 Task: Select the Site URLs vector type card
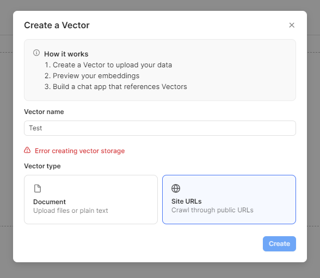pos(229,200)
